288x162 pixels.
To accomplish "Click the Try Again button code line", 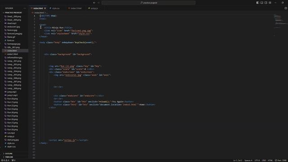I will click(x=94, y=102).
